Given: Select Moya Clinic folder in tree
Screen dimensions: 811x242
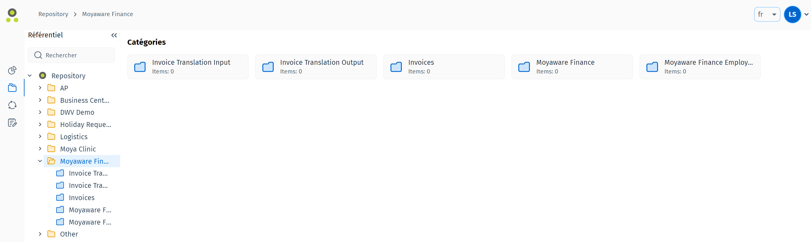Looking at the screenshot, I should pos(78,149).
